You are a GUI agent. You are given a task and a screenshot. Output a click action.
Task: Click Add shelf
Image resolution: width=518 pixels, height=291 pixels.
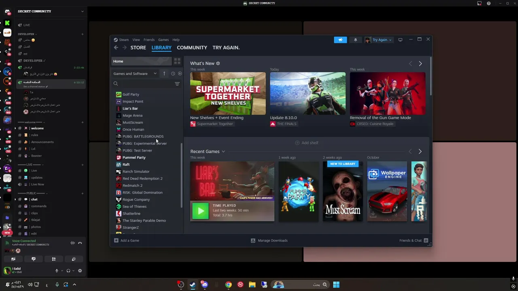tap(306, 143)
